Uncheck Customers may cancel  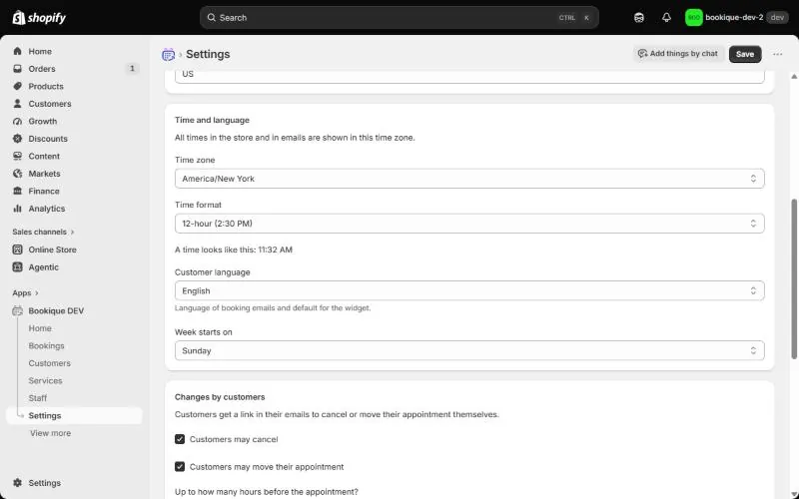tap(180, 439)
